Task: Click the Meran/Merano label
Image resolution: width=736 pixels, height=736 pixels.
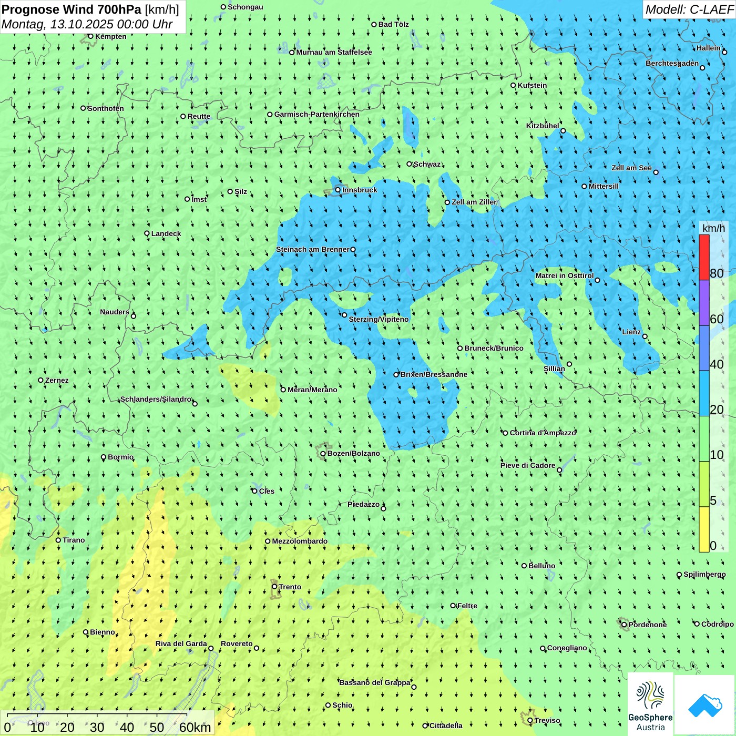Action: 312,390
